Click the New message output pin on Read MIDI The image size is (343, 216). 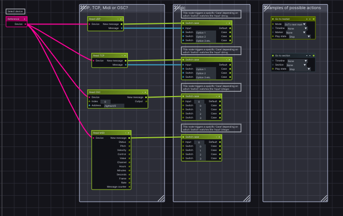coord(129,138)
